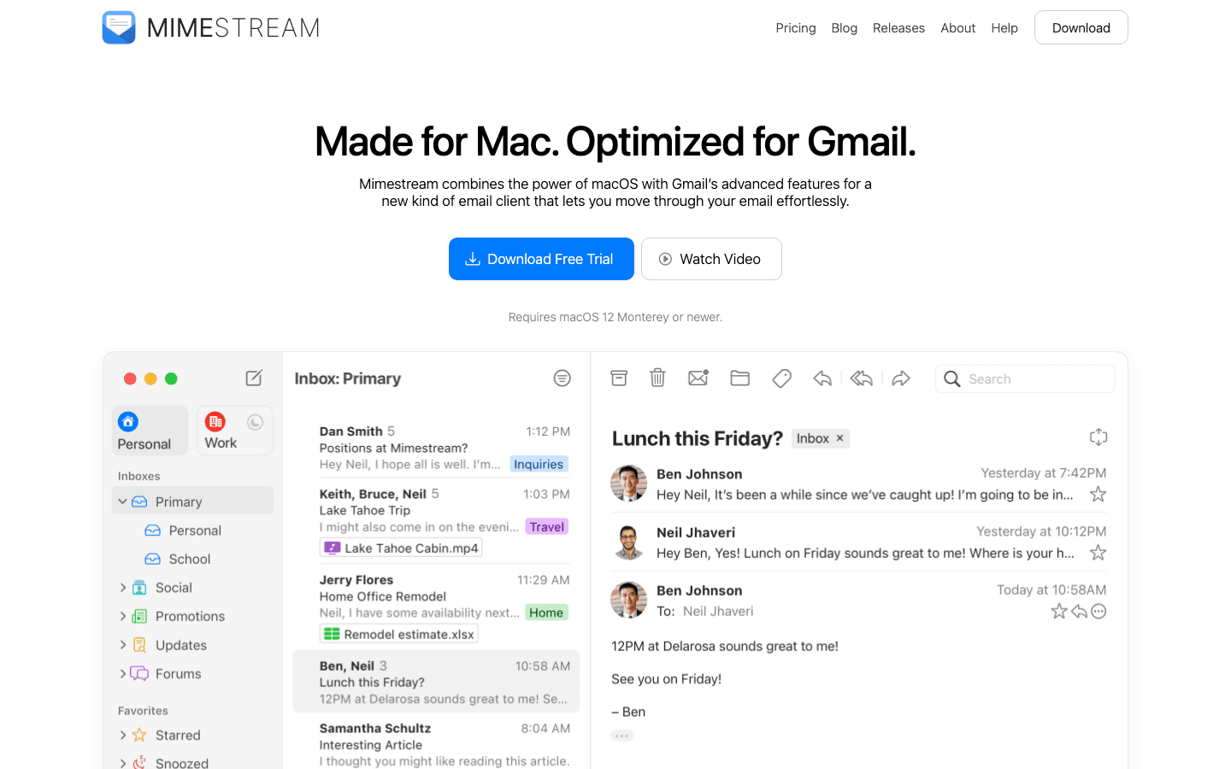1231x769 pixels.
Task: Click the compose new message icon
Action: [254, 378]
